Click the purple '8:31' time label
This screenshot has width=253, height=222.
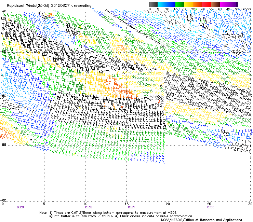coord(131,207)
